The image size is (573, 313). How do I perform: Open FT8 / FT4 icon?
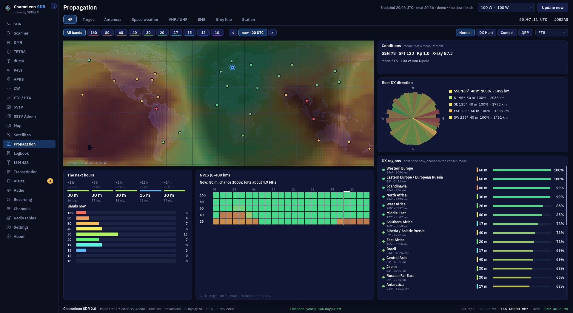click(x=9, y=98)
